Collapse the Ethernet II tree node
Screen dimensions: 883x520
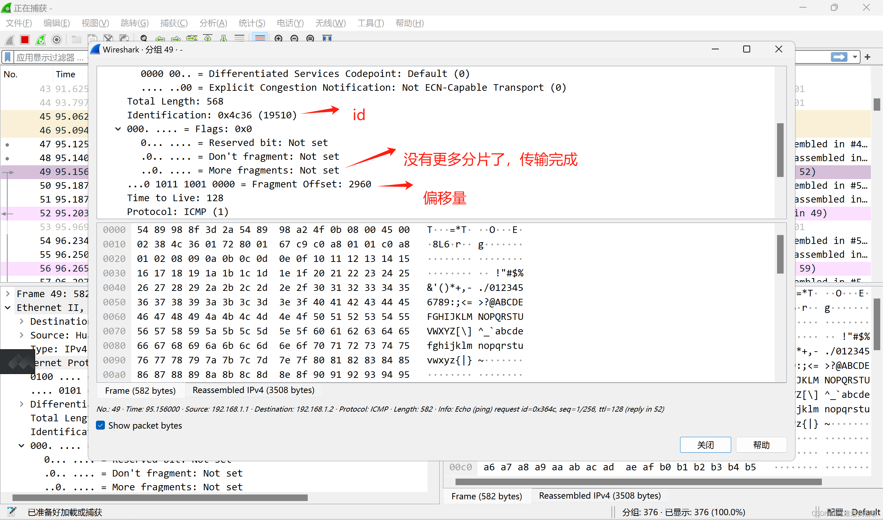coord(8,308)
